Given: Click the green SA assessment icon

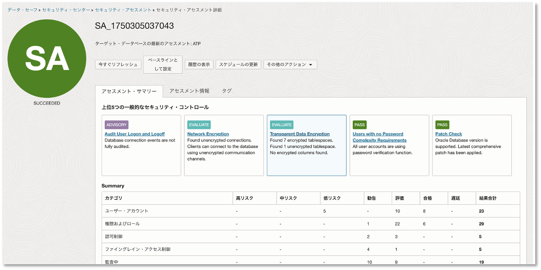Looking at the screenshot, I should [x=47, y=59].
